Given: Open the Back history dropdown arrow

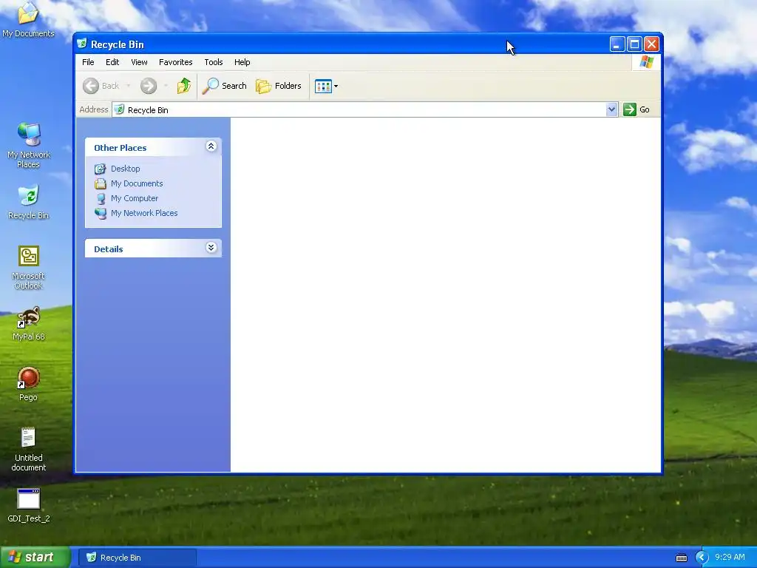Looking at the screenshot, I should click(129, 86).
